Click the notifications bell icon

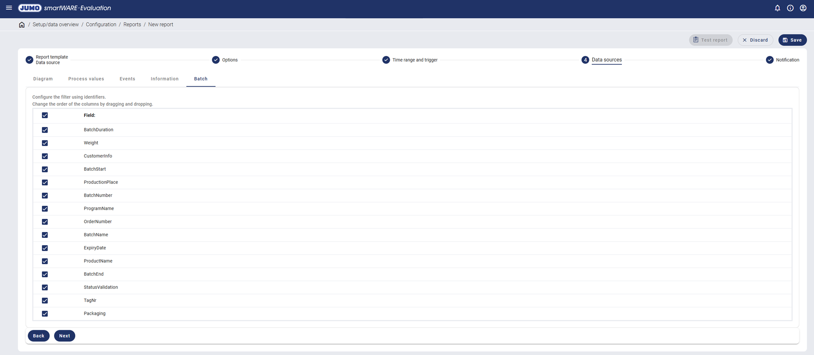click(x=777, y=8)
